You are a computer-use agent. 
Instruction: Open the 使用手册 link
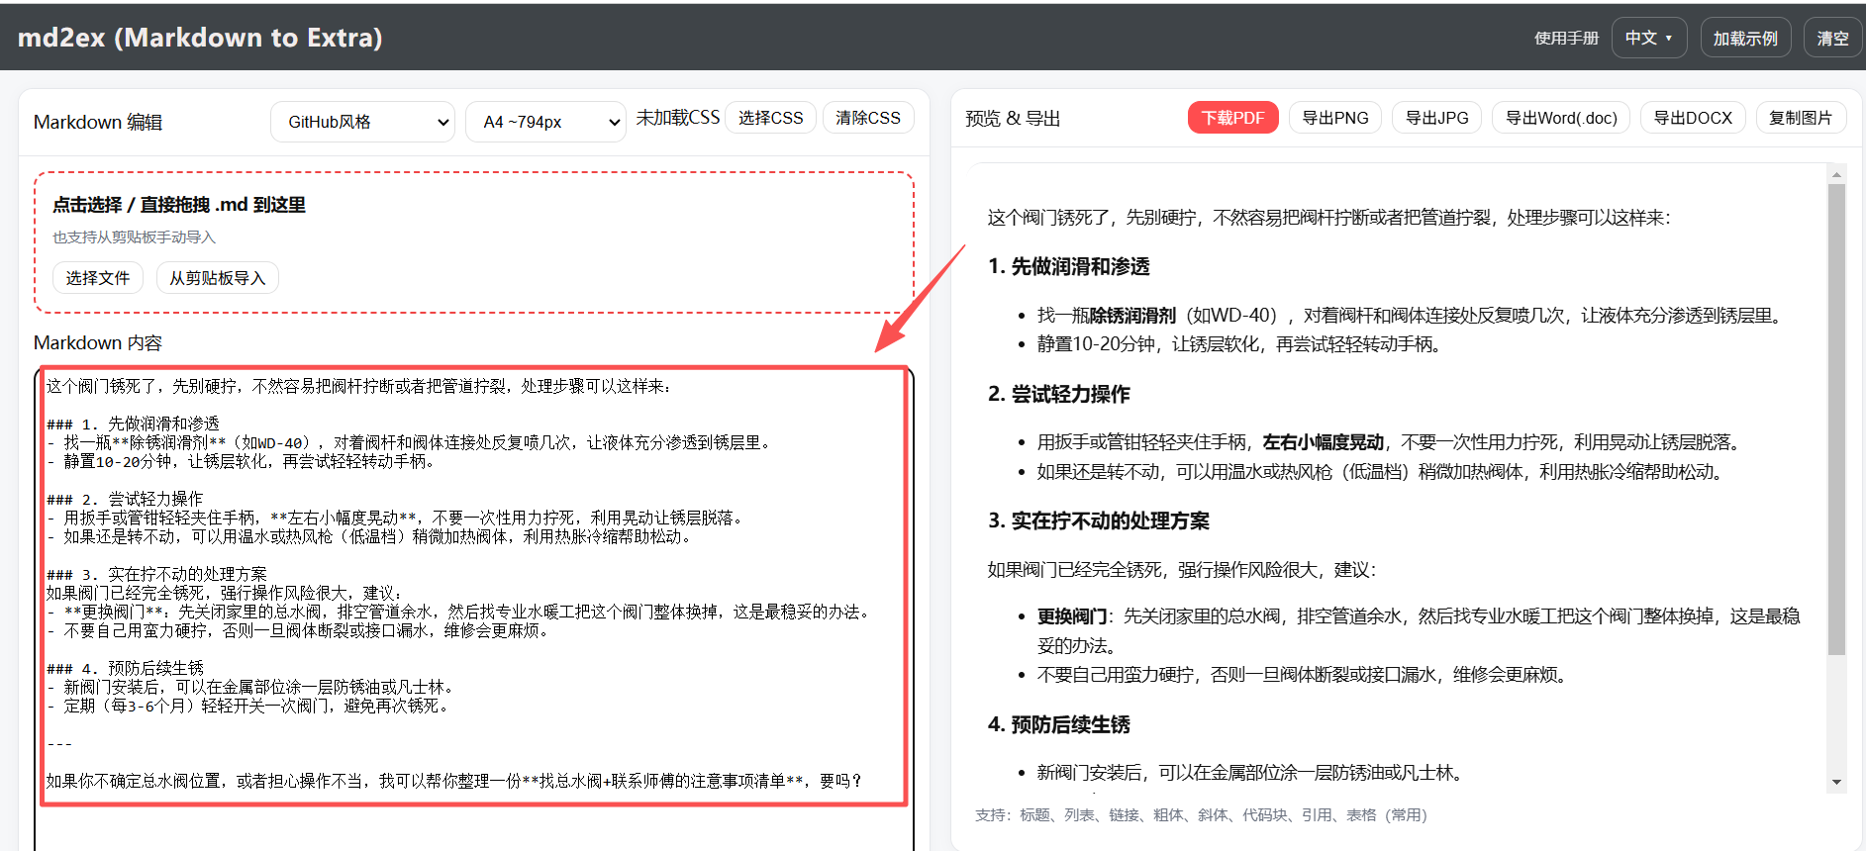click(x=1566, y=38)
